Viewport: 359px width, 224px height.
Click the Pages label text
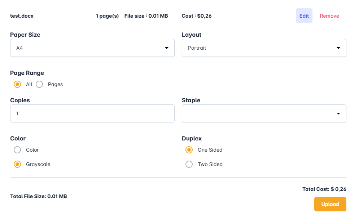(x=55, y=84)
